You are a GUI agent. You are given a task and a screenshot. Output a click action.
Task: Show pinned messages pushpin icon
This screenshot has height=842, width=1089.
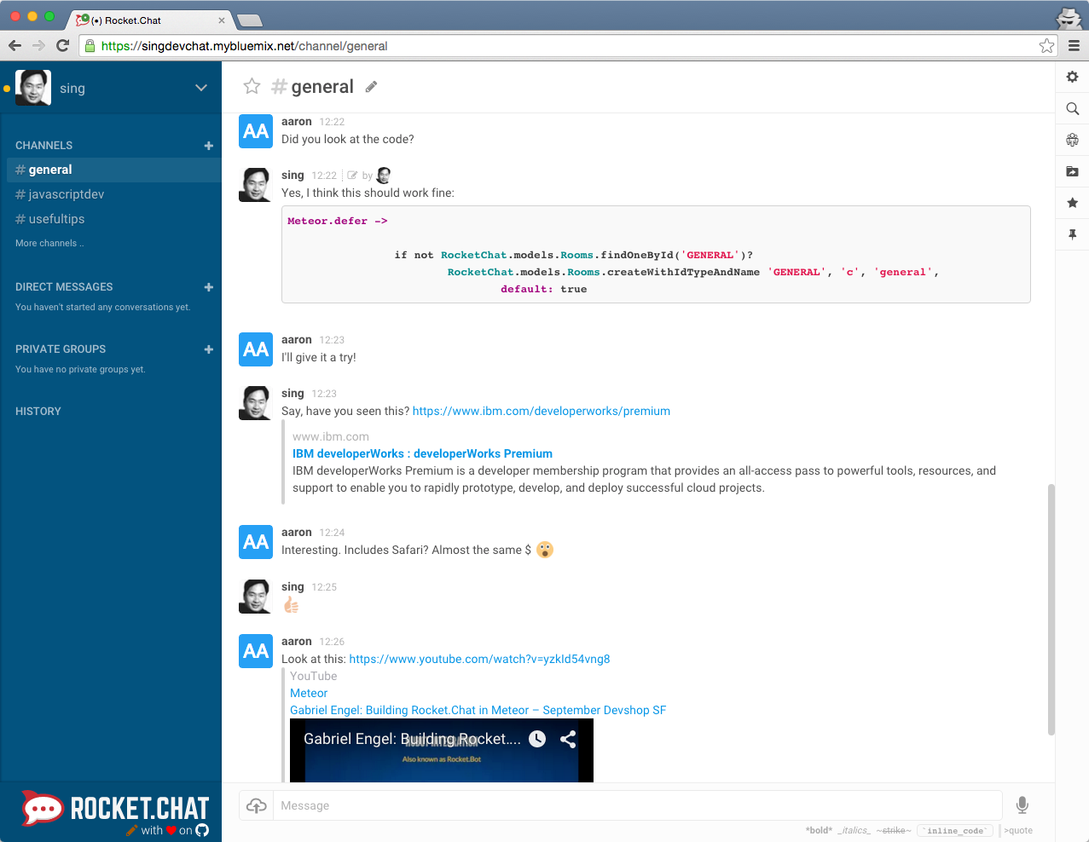point(1072,234)
